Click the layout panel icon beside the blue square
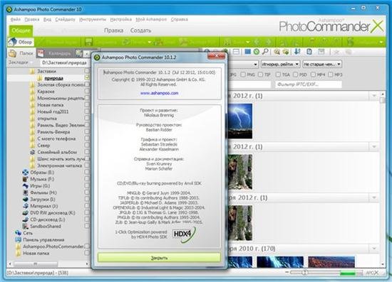The image size is (392, 282). (236, 52)
